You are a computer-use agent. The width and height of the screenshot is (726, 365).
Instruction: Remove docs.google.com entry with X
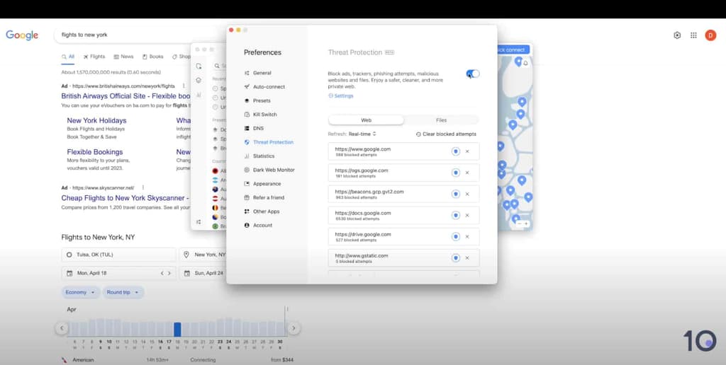pyautogui.click(x=467, y=215)
